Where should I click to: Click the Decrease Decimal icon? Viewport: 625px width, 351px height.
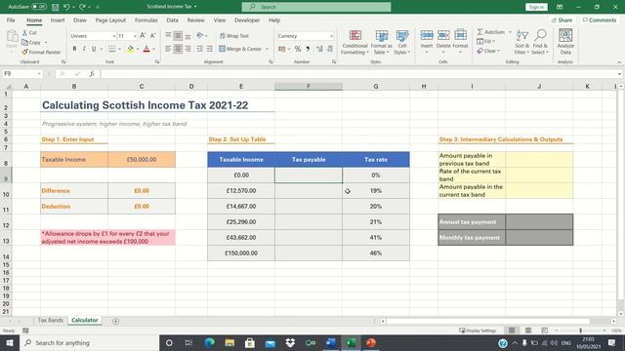pyautogui.click(x=330, y=49)
